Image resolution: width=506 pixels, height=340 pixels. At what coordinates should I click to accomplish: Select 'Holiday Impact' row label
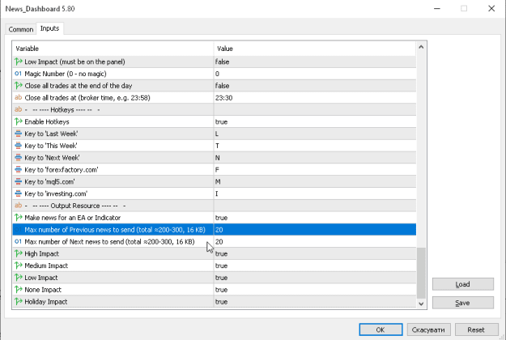46,302
